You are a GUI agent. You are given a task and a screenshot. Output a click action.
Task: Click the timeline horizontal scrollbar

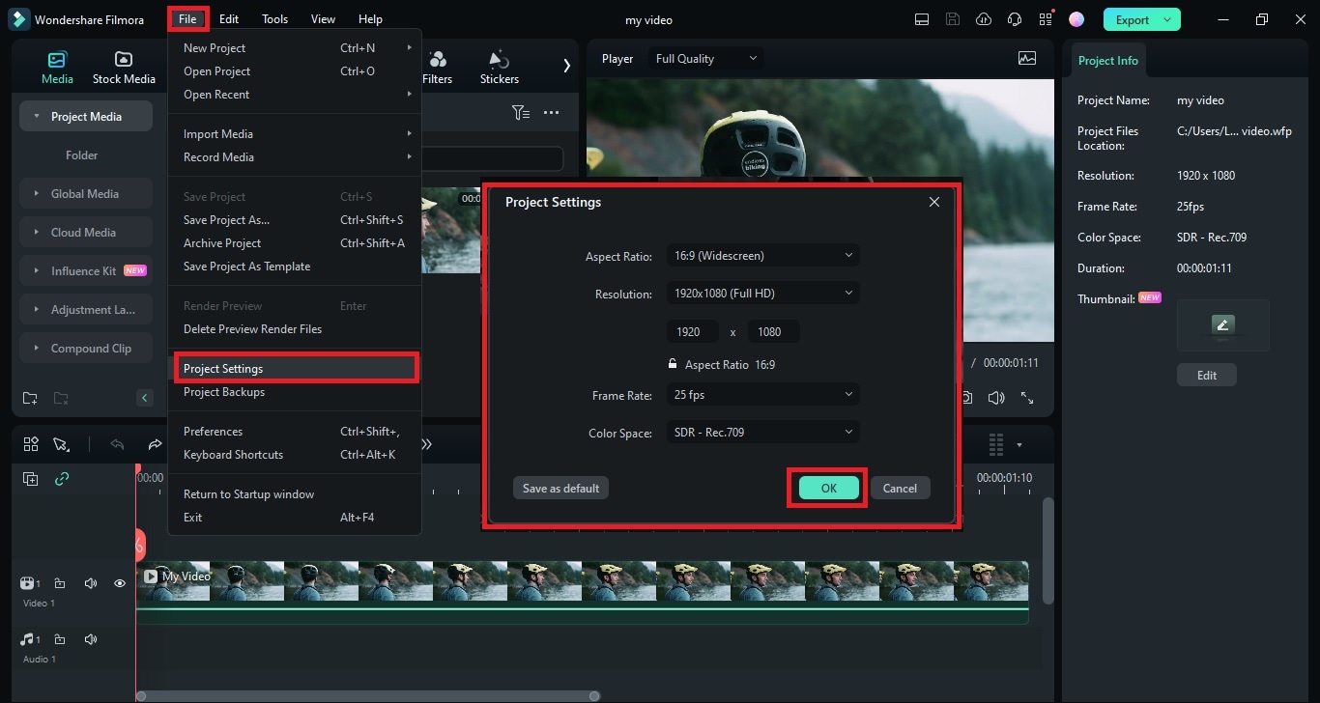click(x=368, y=696)
